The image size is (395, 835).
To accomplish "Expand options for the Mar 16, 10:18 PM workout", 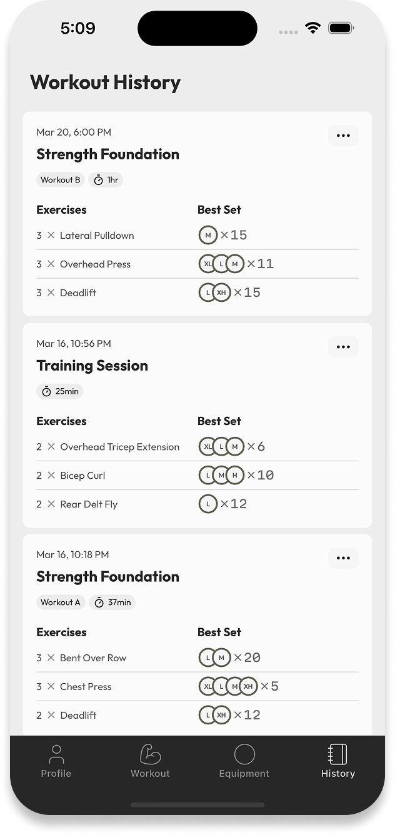I will 342,557.
